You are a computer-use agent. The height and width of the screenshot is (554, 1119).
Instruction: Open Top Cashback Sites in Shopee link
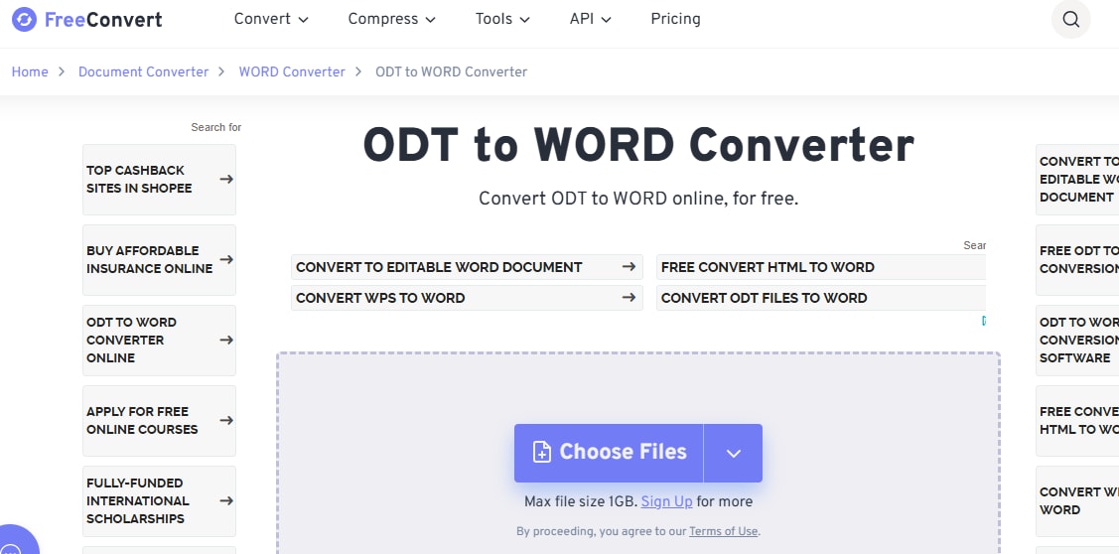159,179
